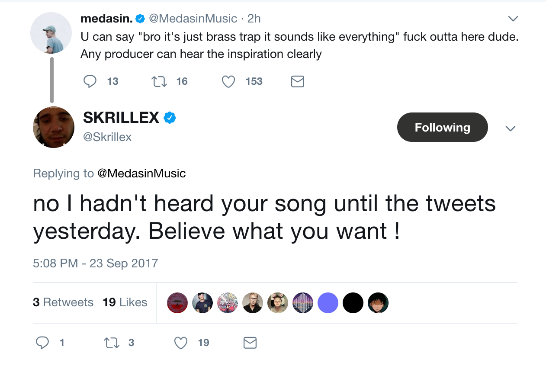Send medasin's tweet via direct message icon
Viewport: 546px width, 366px height.
298,81
